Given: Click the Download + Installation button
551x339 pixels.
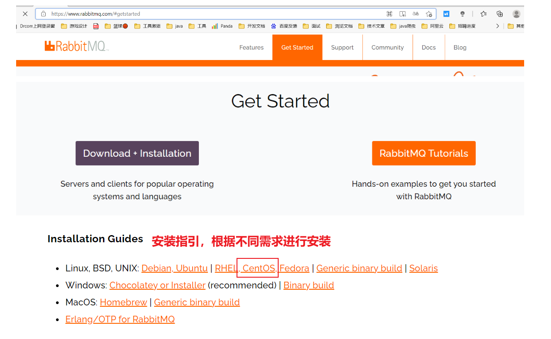Looking at the screenshot, I should (x=137, y=153).
